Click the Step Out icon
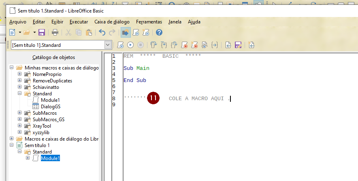 [x=174, y=45]
